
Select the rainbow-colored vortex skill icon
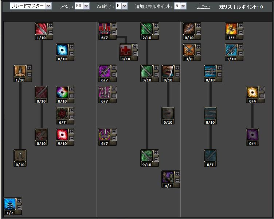pyautogui.click(x=62, y=92)
